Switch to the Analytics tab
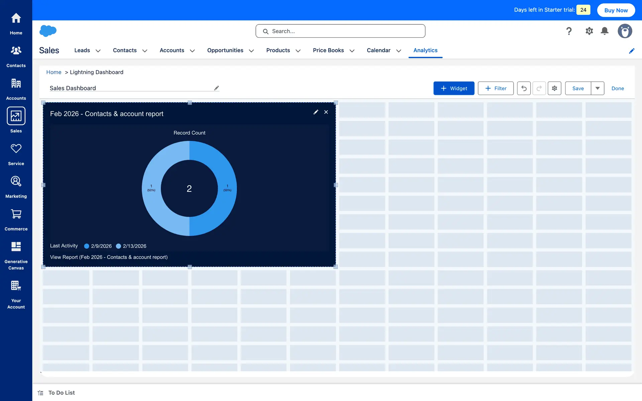The image size is (642, 401). [425, 50]
